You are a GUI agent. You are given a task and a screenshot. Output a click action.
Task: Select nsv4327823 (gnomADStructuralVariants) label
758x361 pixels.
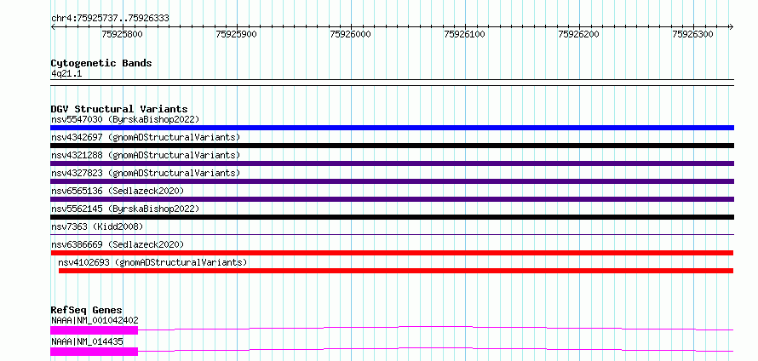click(x=146, y=173)
